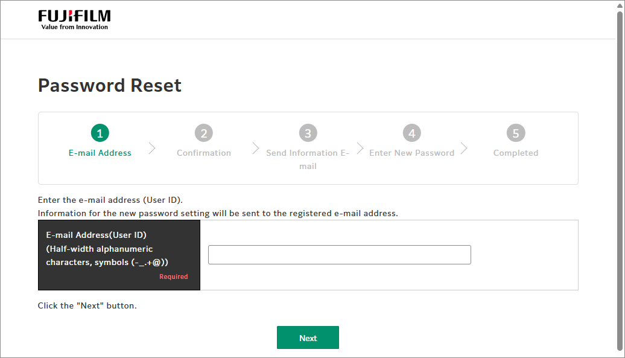
Task: Click chevron before Enter New Password
Action: coord(360,149)
